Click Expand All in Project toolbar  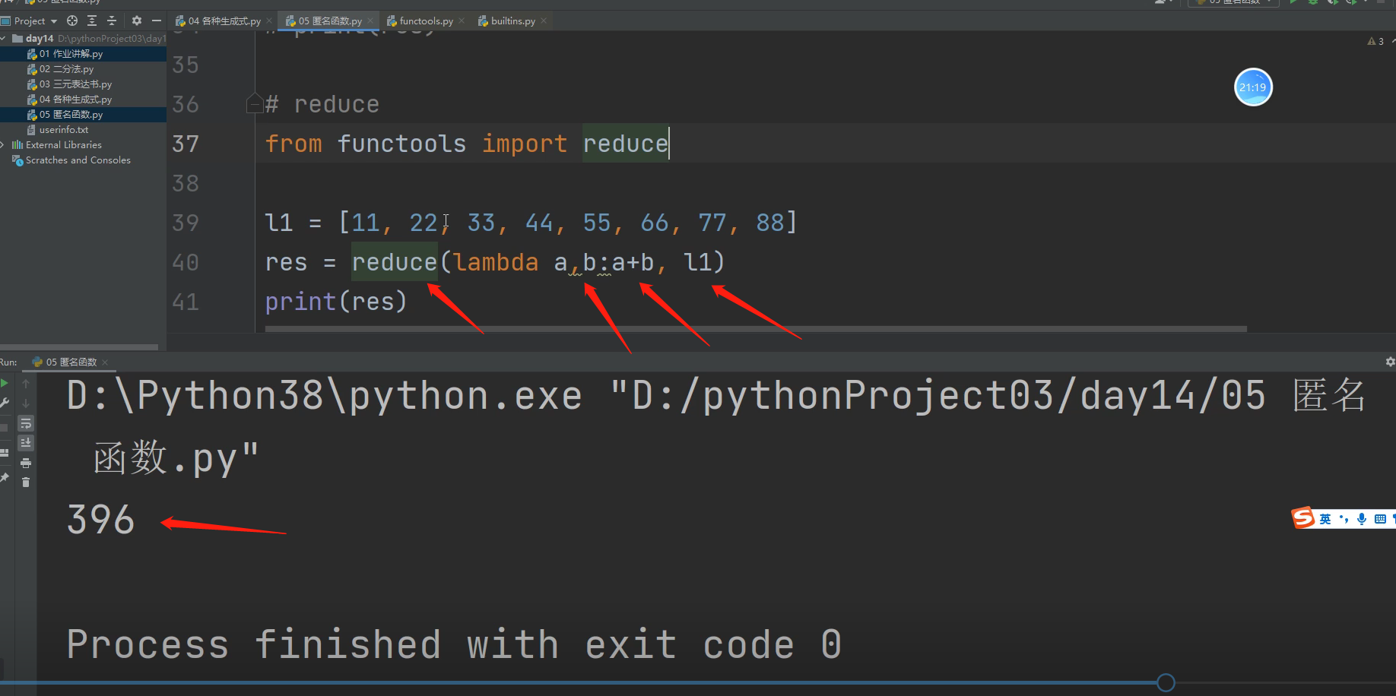point(92,21)
